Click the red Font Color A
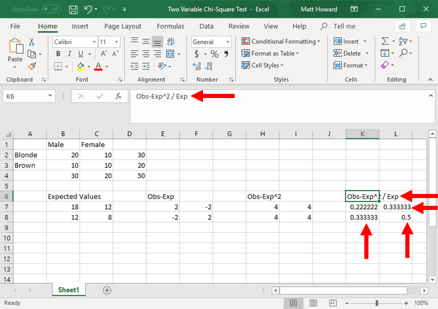Image resolution: width=438 pixels, height=309 pixels. (98, 66)
